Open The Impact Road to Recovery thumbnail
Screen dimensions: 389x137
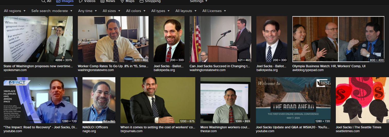tap(40, 100)
